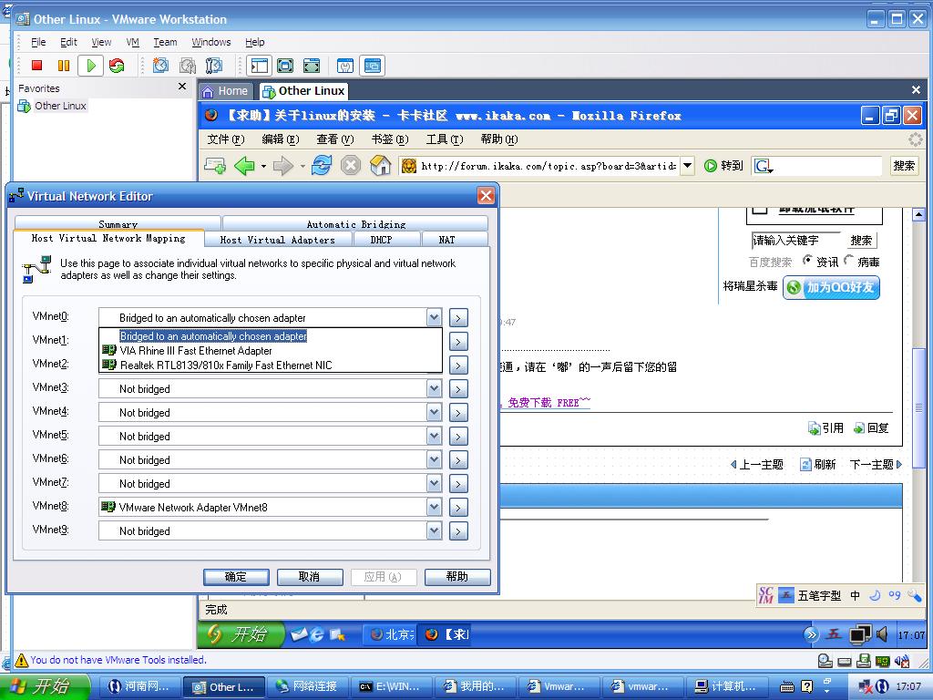
Task: Switch to Host Virtual Adapters tab
Action: [278, 240]
